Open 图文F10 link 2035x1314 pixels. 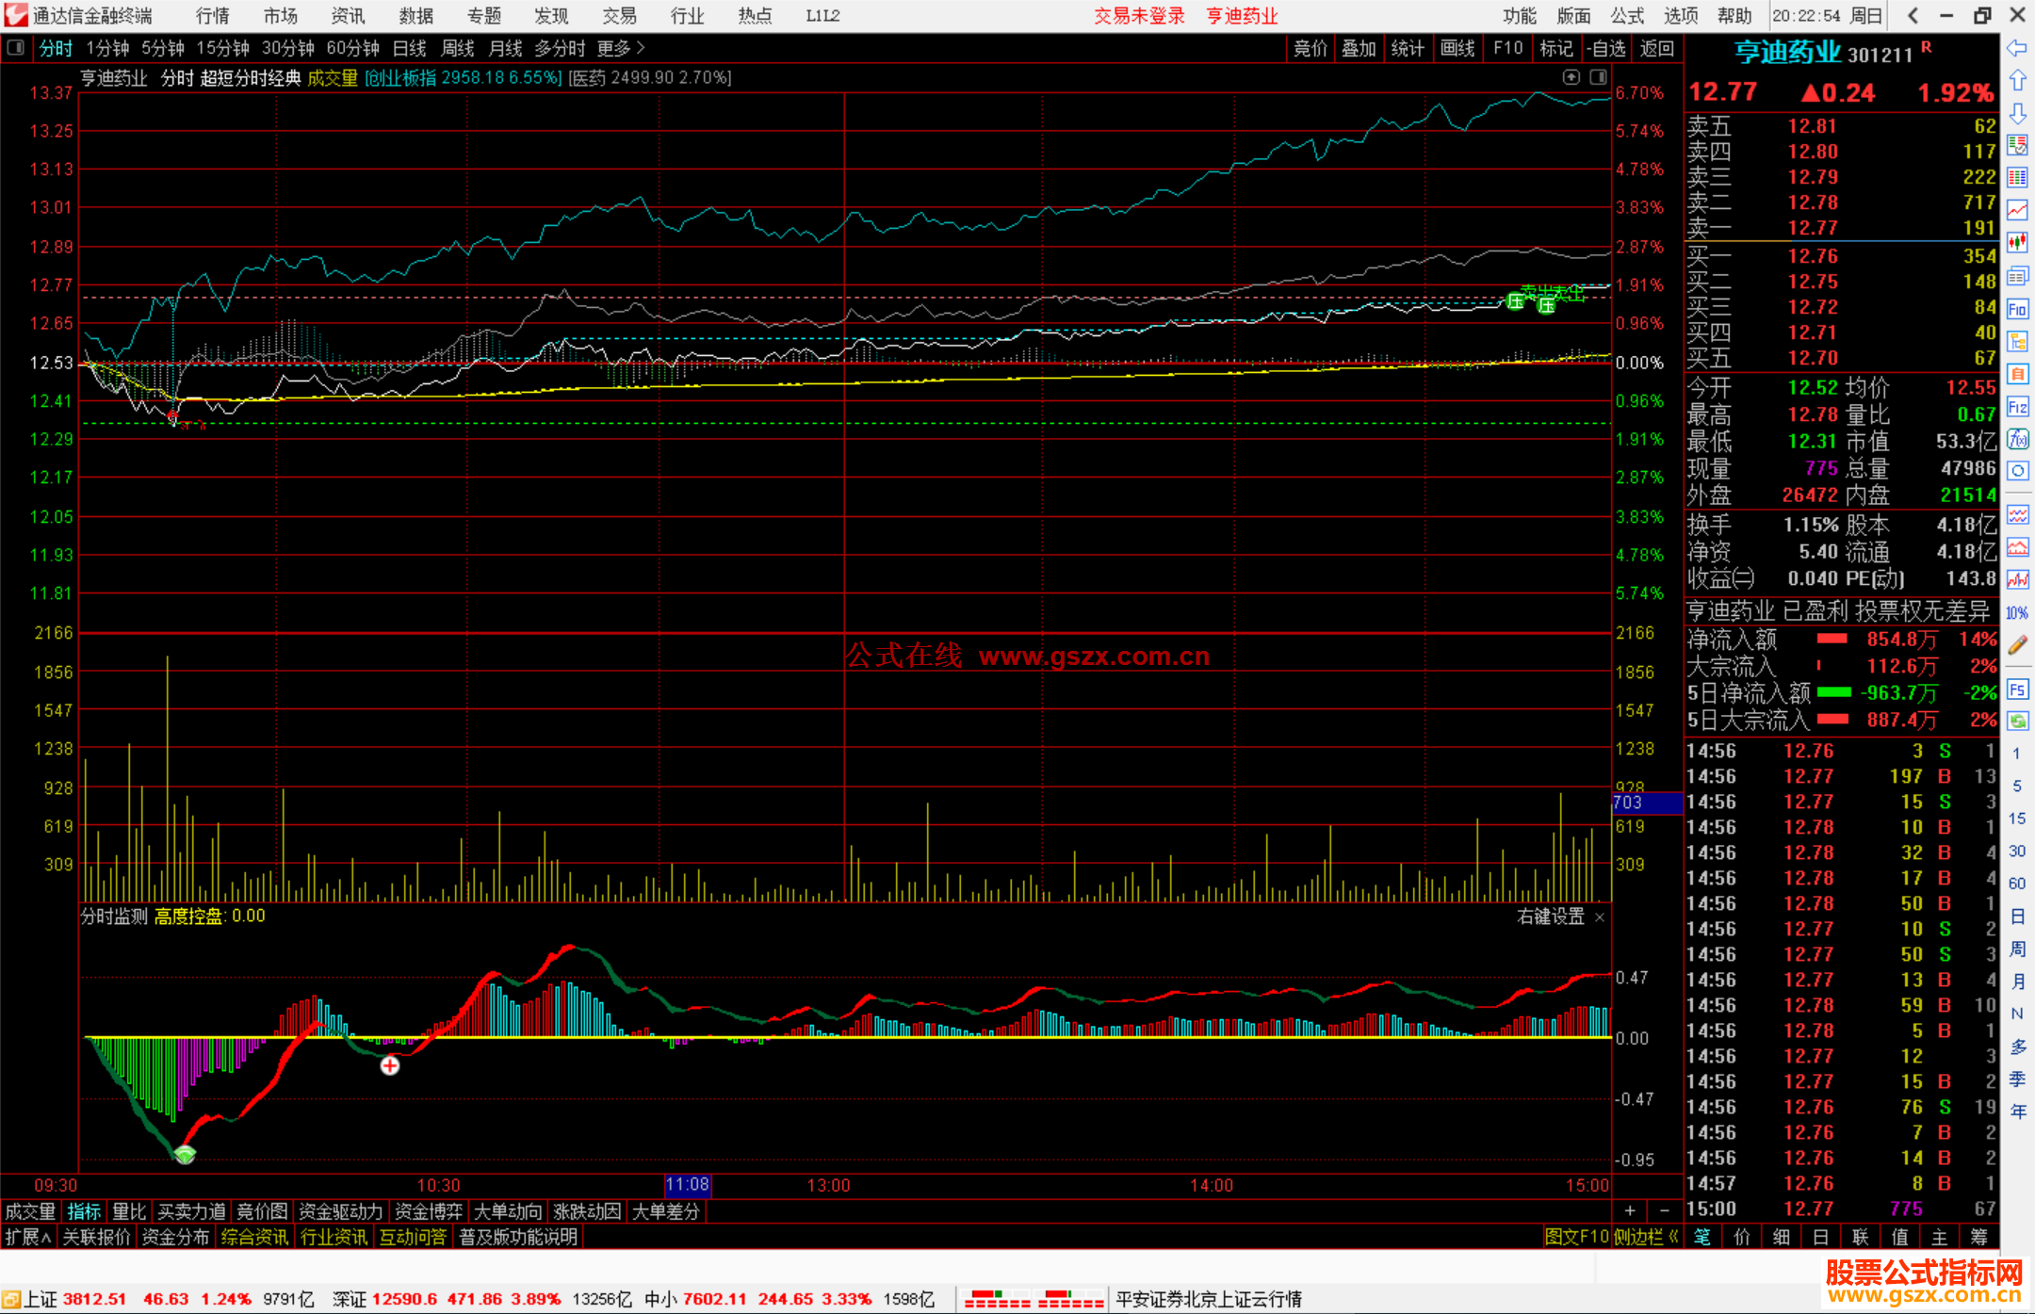coord(1577,1237)
